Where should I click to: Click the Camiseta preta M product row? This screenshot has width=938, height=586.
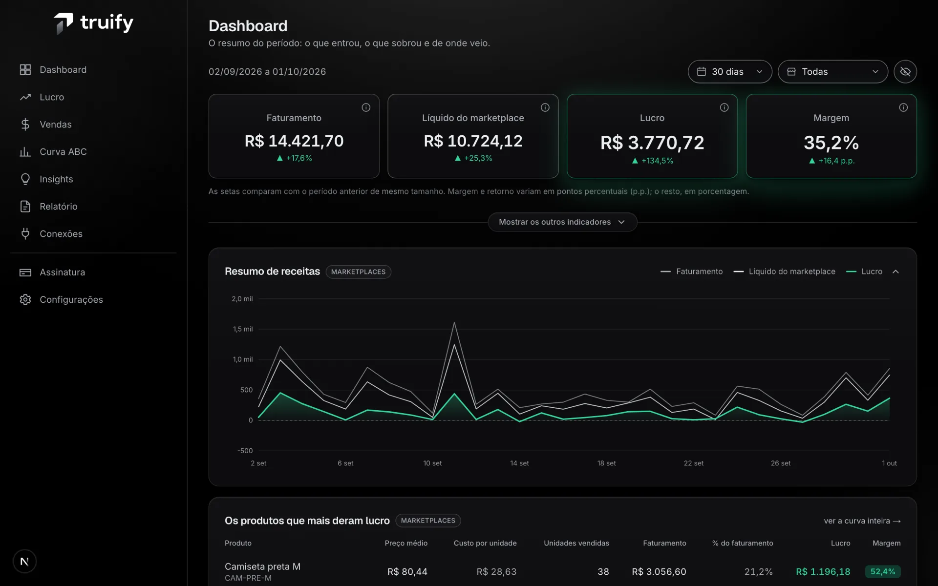click(562, 572)
